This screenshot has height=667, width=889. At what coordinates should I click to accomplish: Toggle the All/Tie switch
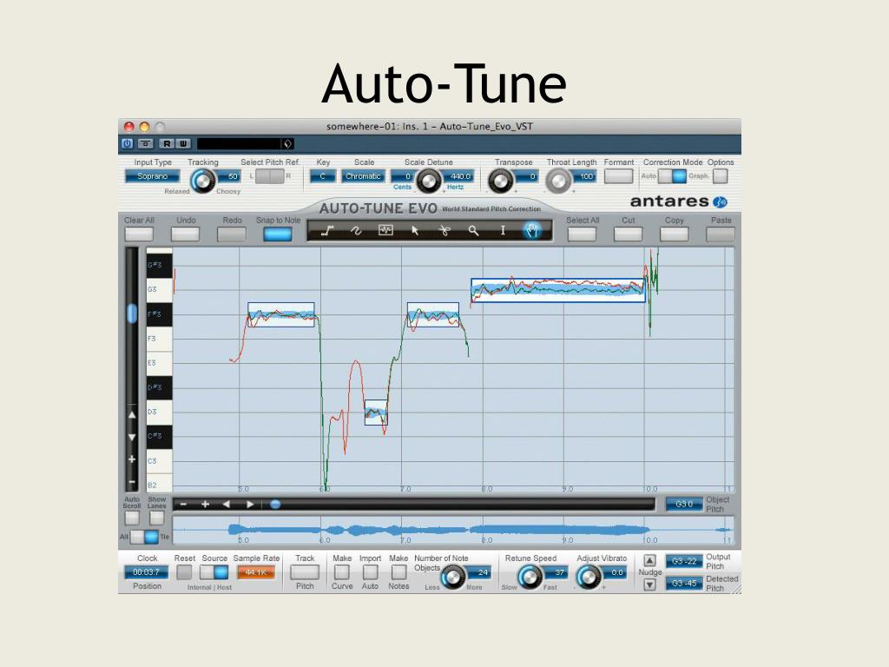point(145,537)
